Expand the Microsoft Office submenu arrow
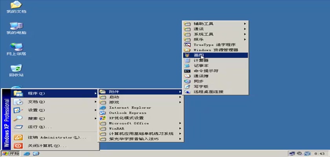Image resolution: width=330 pixels, height=157 pixels. pyautogui.click(x=180, y=123)
